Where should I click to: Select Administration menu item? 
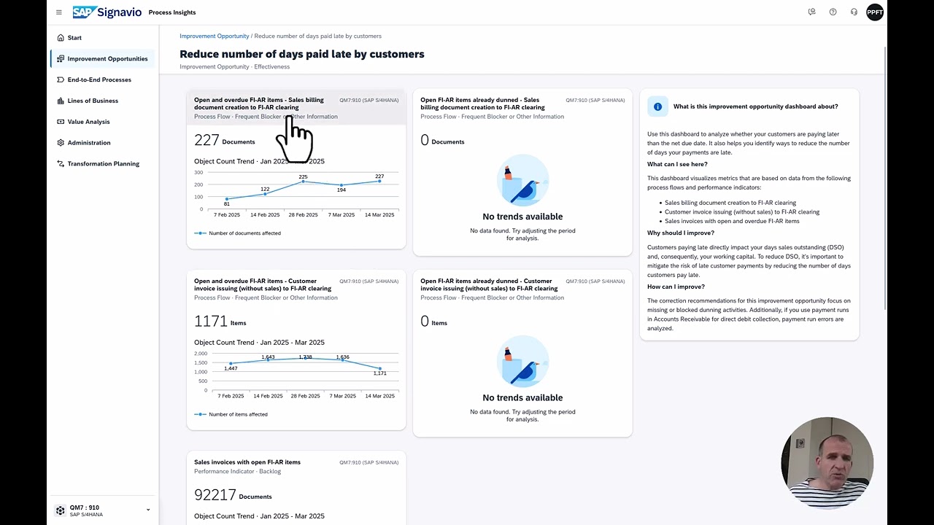tap(89, 143)
